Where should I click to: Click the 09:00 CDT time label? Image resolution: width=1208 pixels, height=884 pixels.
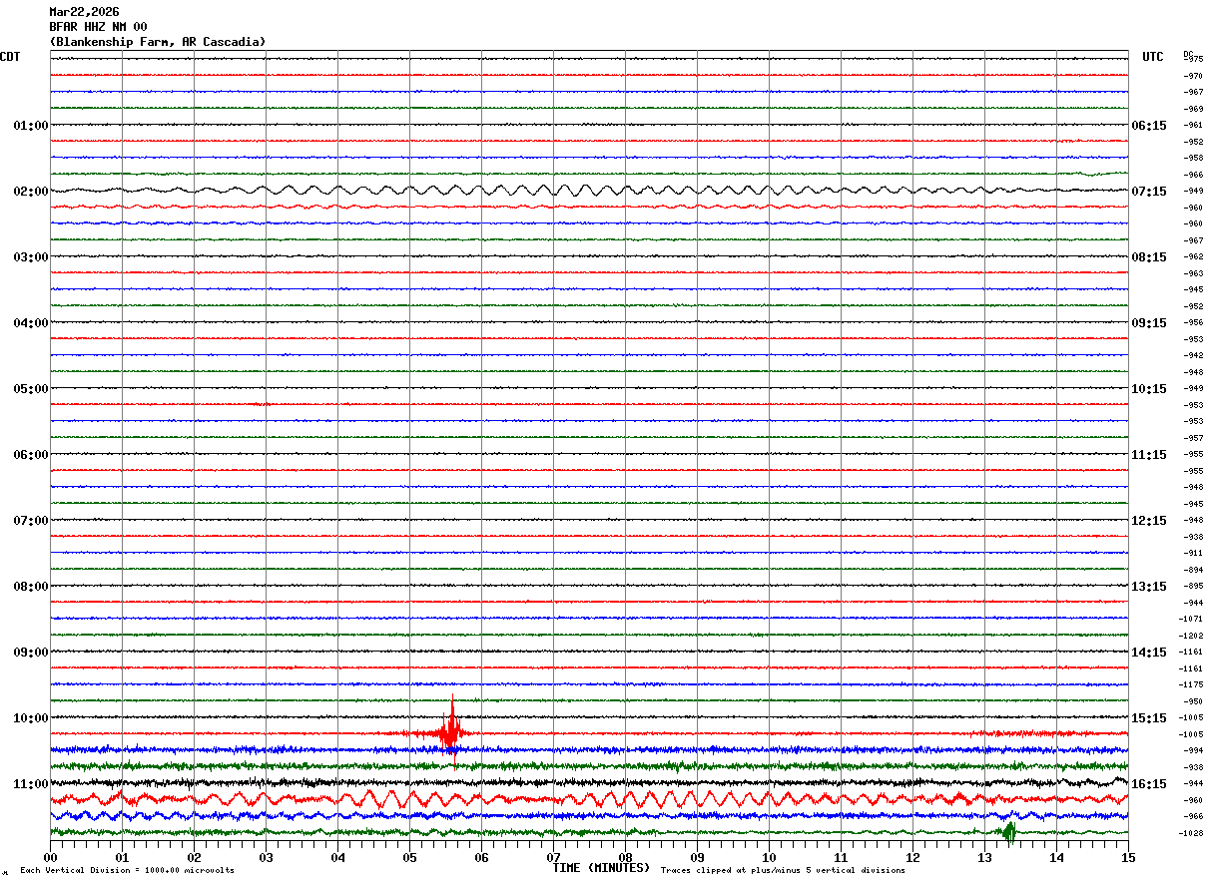pyautogui.click(x=30, y=653)
